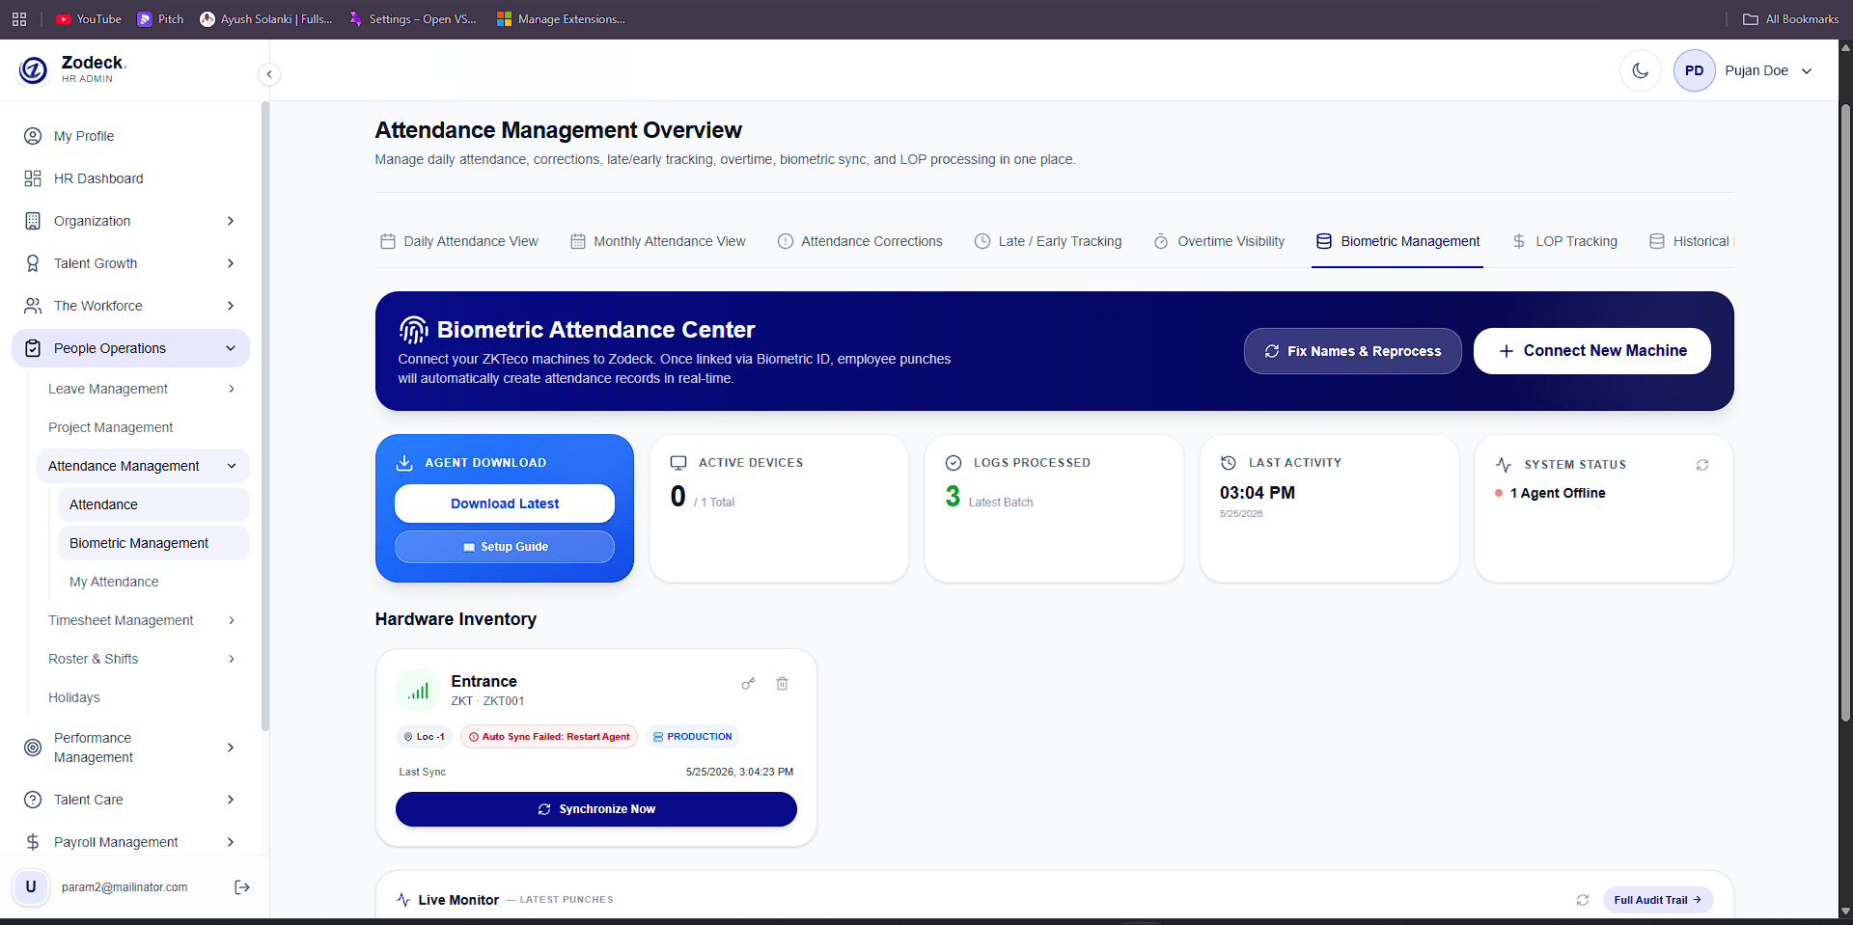1853x925 pixels.
Task: Expand Payroll Management chevron
Action: [231, 842]
